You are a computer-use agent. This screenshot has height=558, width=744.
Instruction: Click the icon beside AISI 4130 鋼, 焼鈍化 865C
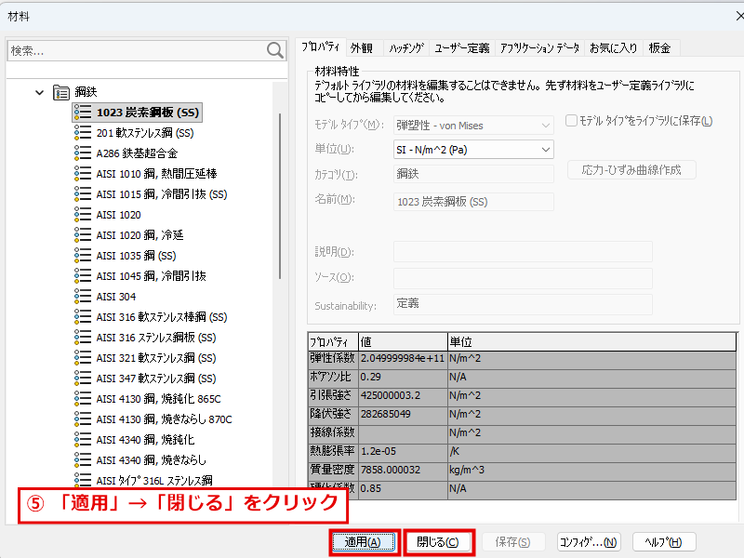(x=83, y=399)
